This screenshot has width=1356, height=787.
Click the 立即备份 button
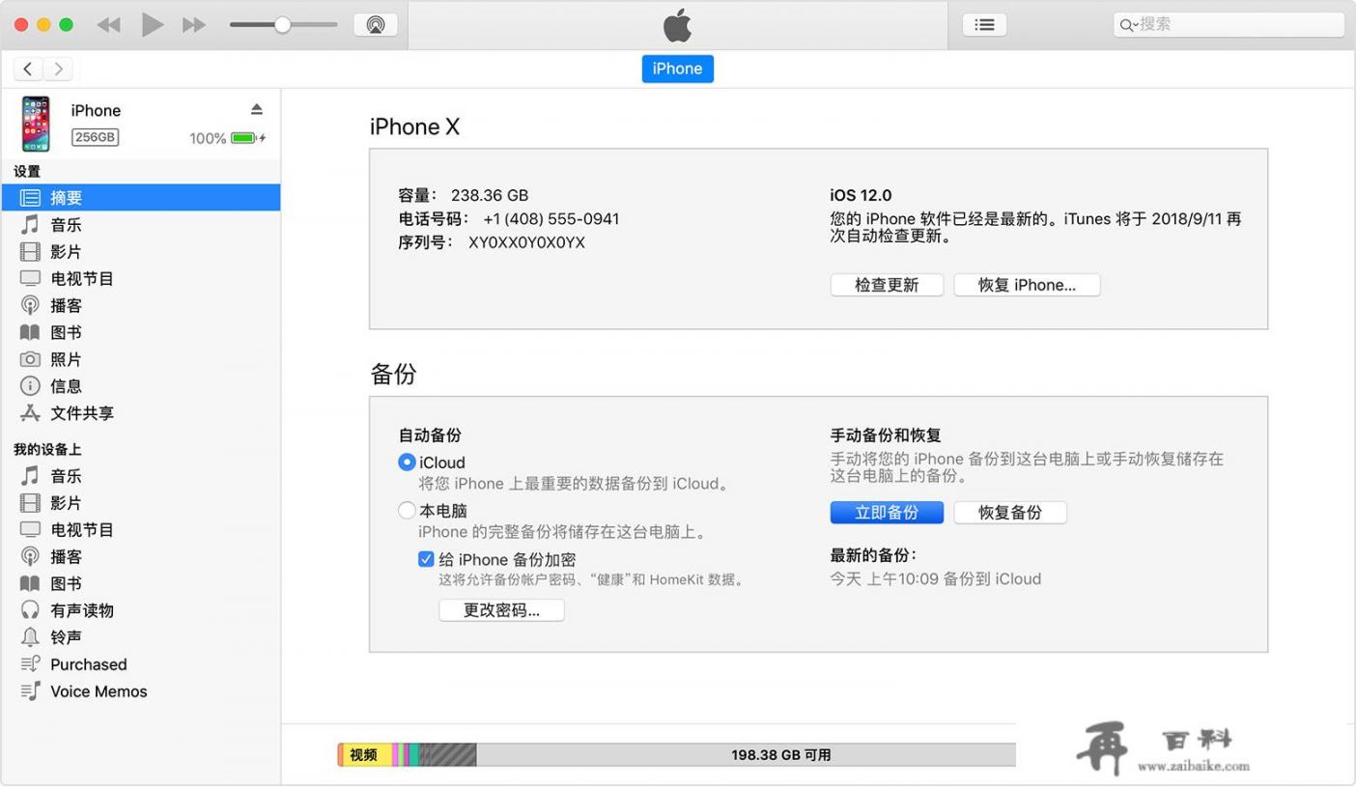(x=887, y=513)
